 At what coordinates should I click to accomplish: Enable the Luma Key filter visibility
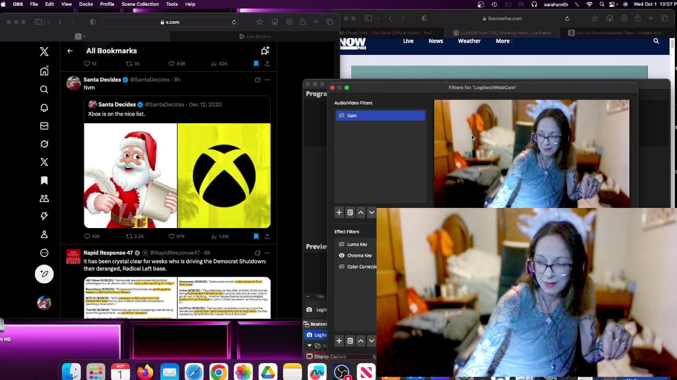342,244
